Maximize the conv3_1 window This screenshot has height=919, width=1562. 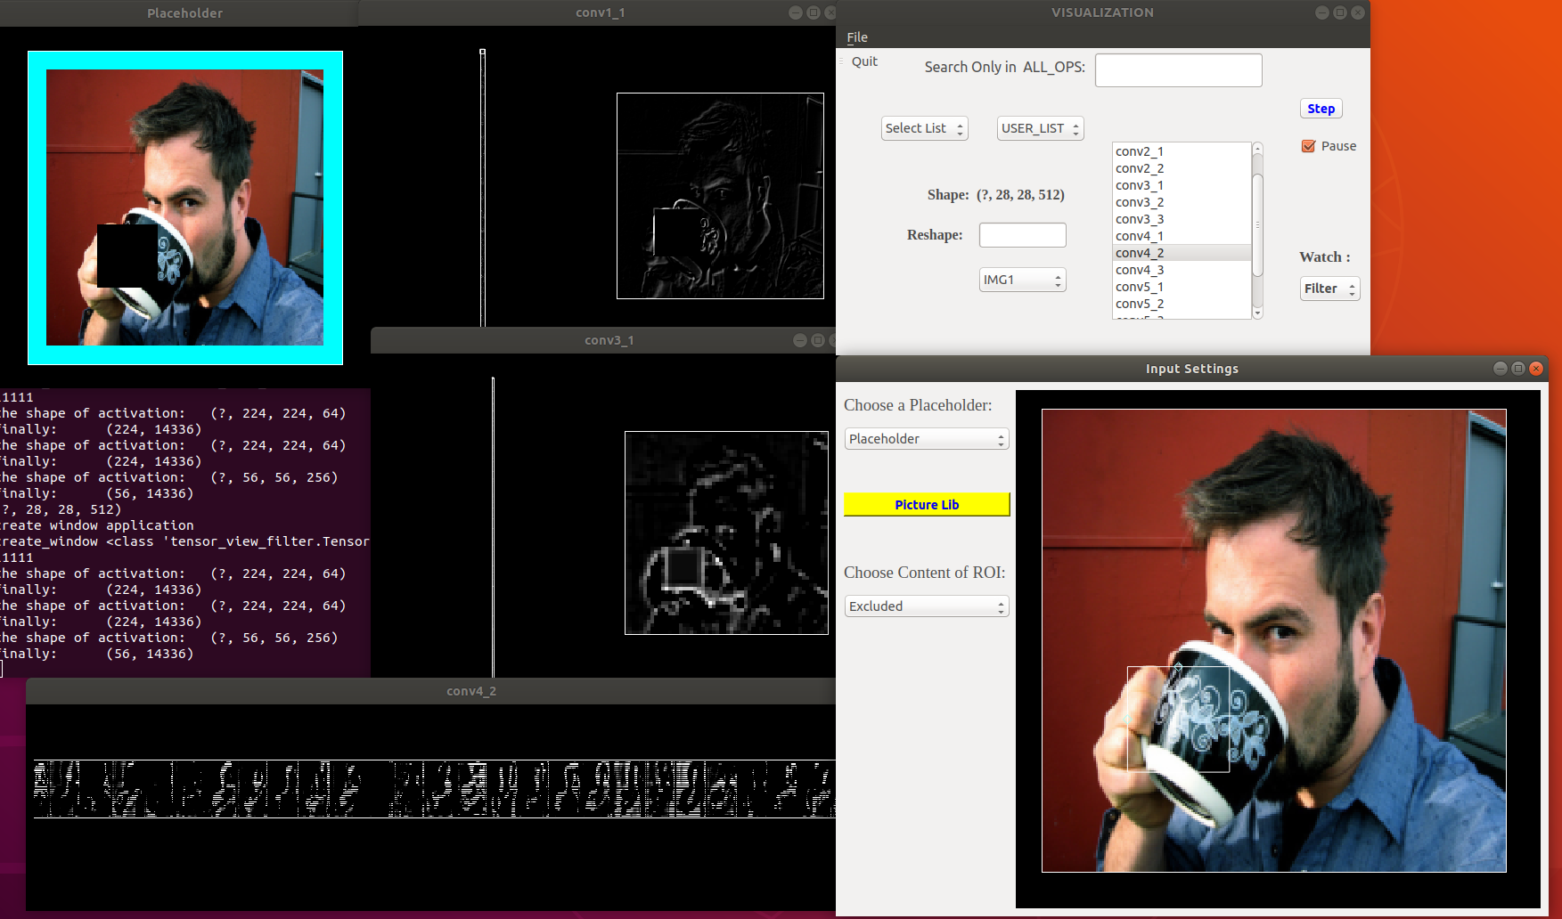(817, 340)
